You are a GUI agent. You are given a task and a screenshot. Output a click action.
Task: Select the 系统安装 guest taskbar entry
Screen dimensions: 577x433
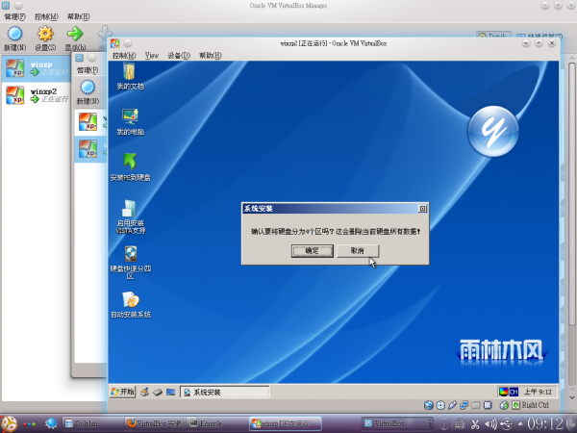[224, 393]
